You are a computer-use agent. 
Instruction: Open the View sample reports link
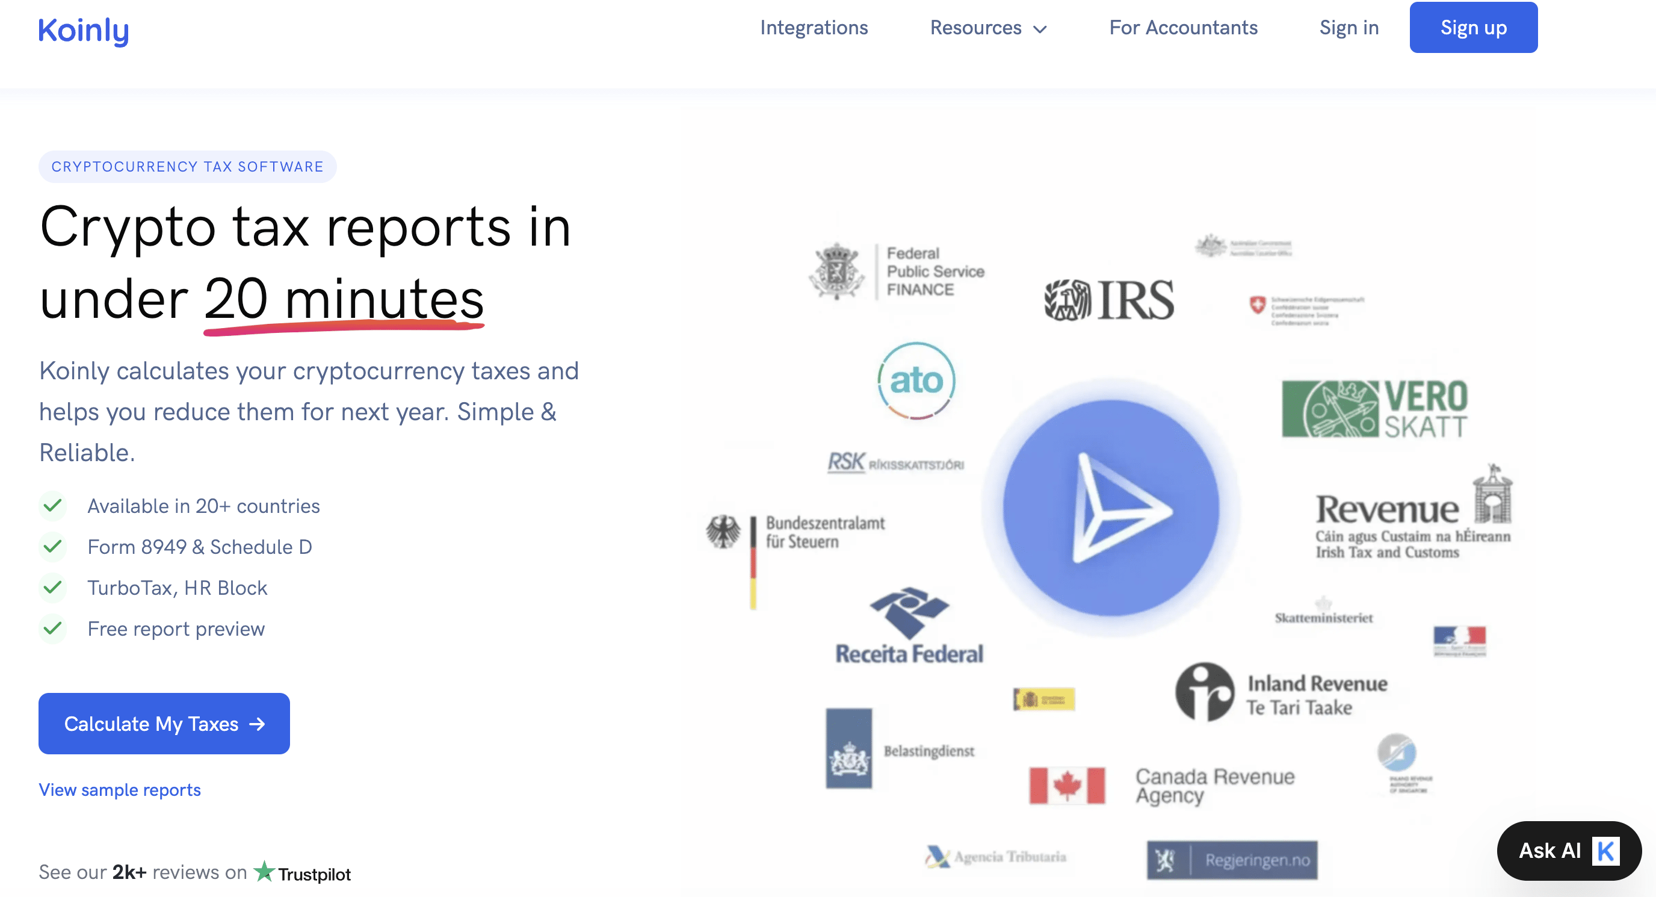pos(120,790)
